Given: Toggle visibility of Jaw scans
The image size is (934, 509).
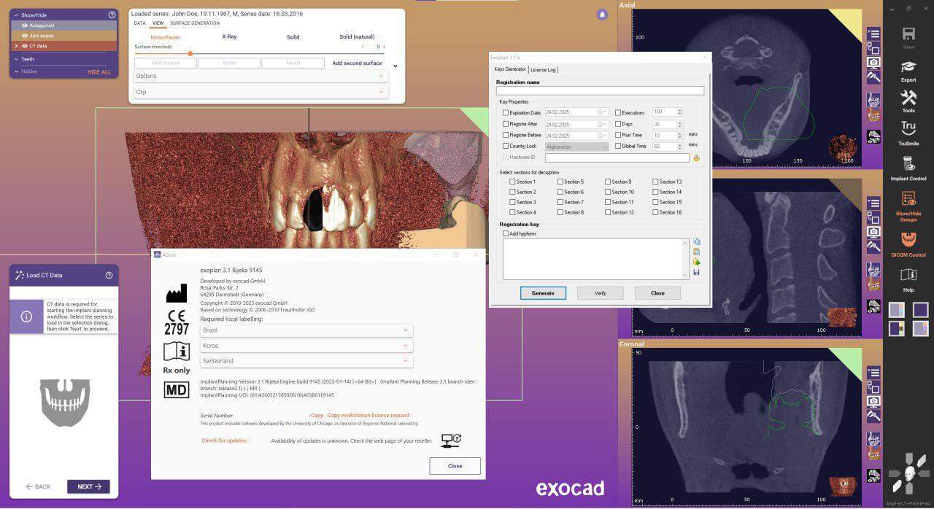Looking at the screenshot, I should click(25, 36).
